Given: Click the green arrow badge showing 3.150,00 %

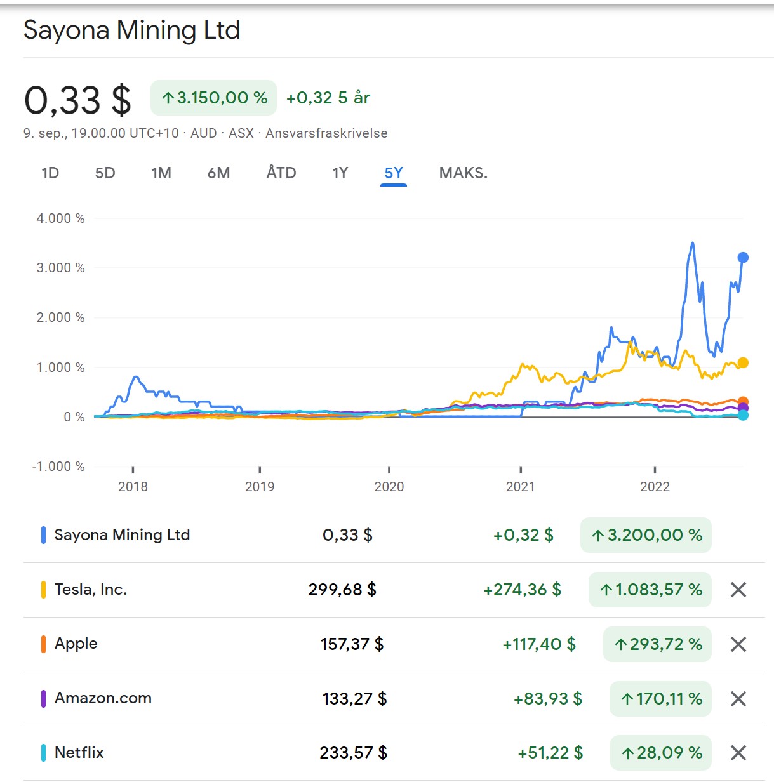Looking at the screenshot, I should tap(213, 97).
